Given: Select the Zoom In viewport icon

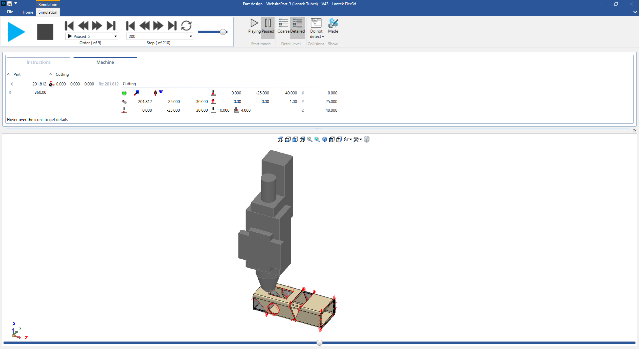Looking at the screenshot, I should point(310,139).
